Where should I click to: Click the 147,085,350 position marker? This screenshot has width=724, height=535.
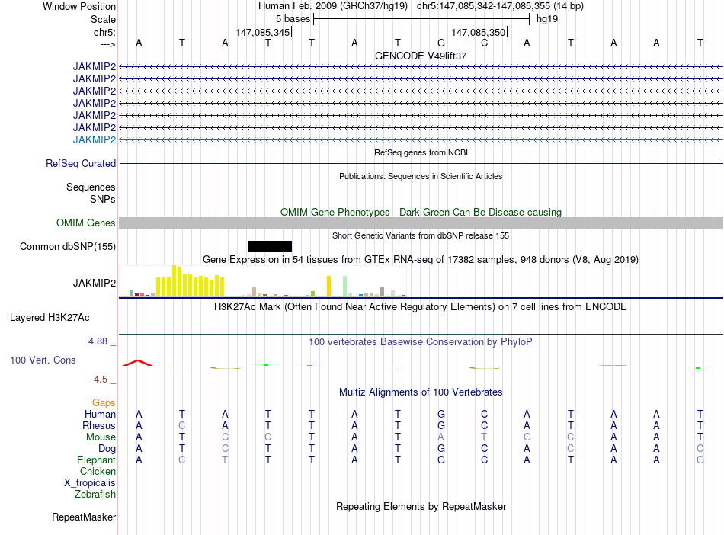(x=479, y=32)
